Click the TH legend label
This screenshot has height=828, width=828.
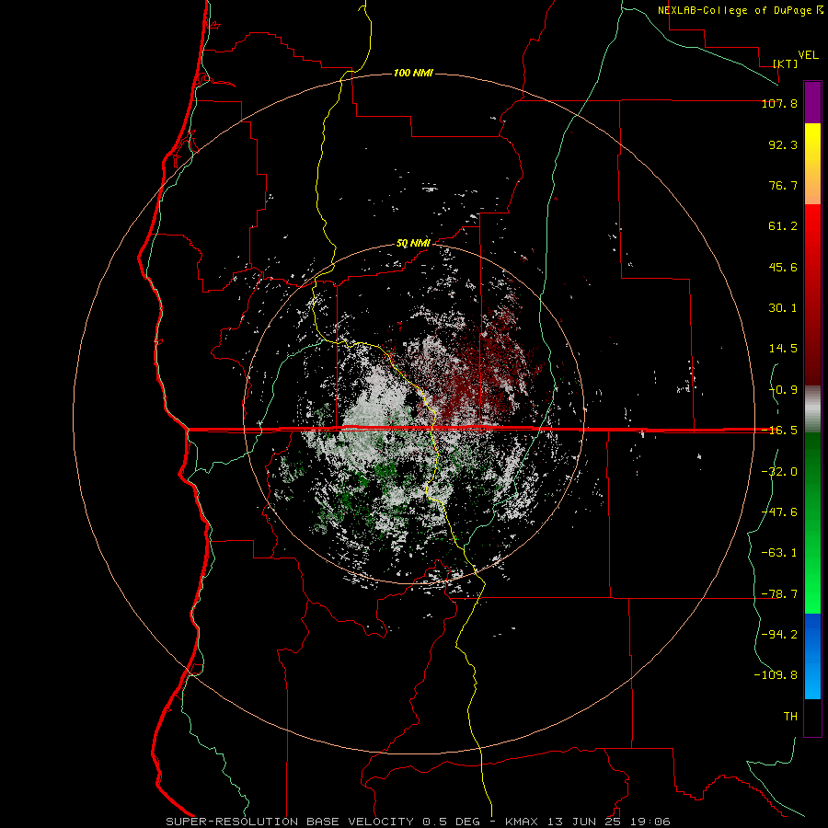click(x=790, y=717)
